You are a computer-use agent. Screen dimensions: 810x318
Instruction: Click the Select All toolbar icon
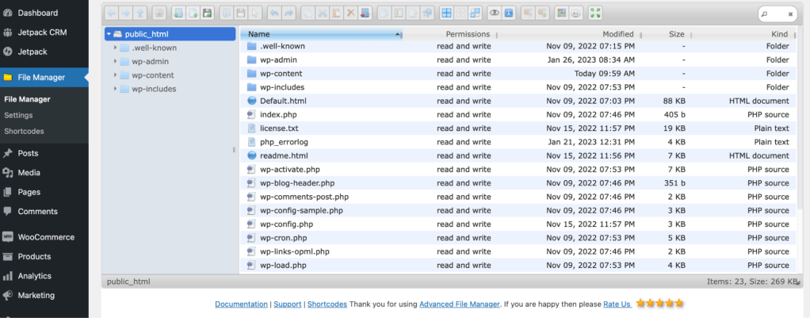tap(446, 13)
